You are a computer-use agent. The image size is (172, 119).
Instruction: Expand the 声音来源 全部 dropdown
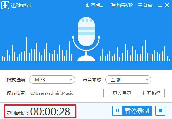[128, 80]
